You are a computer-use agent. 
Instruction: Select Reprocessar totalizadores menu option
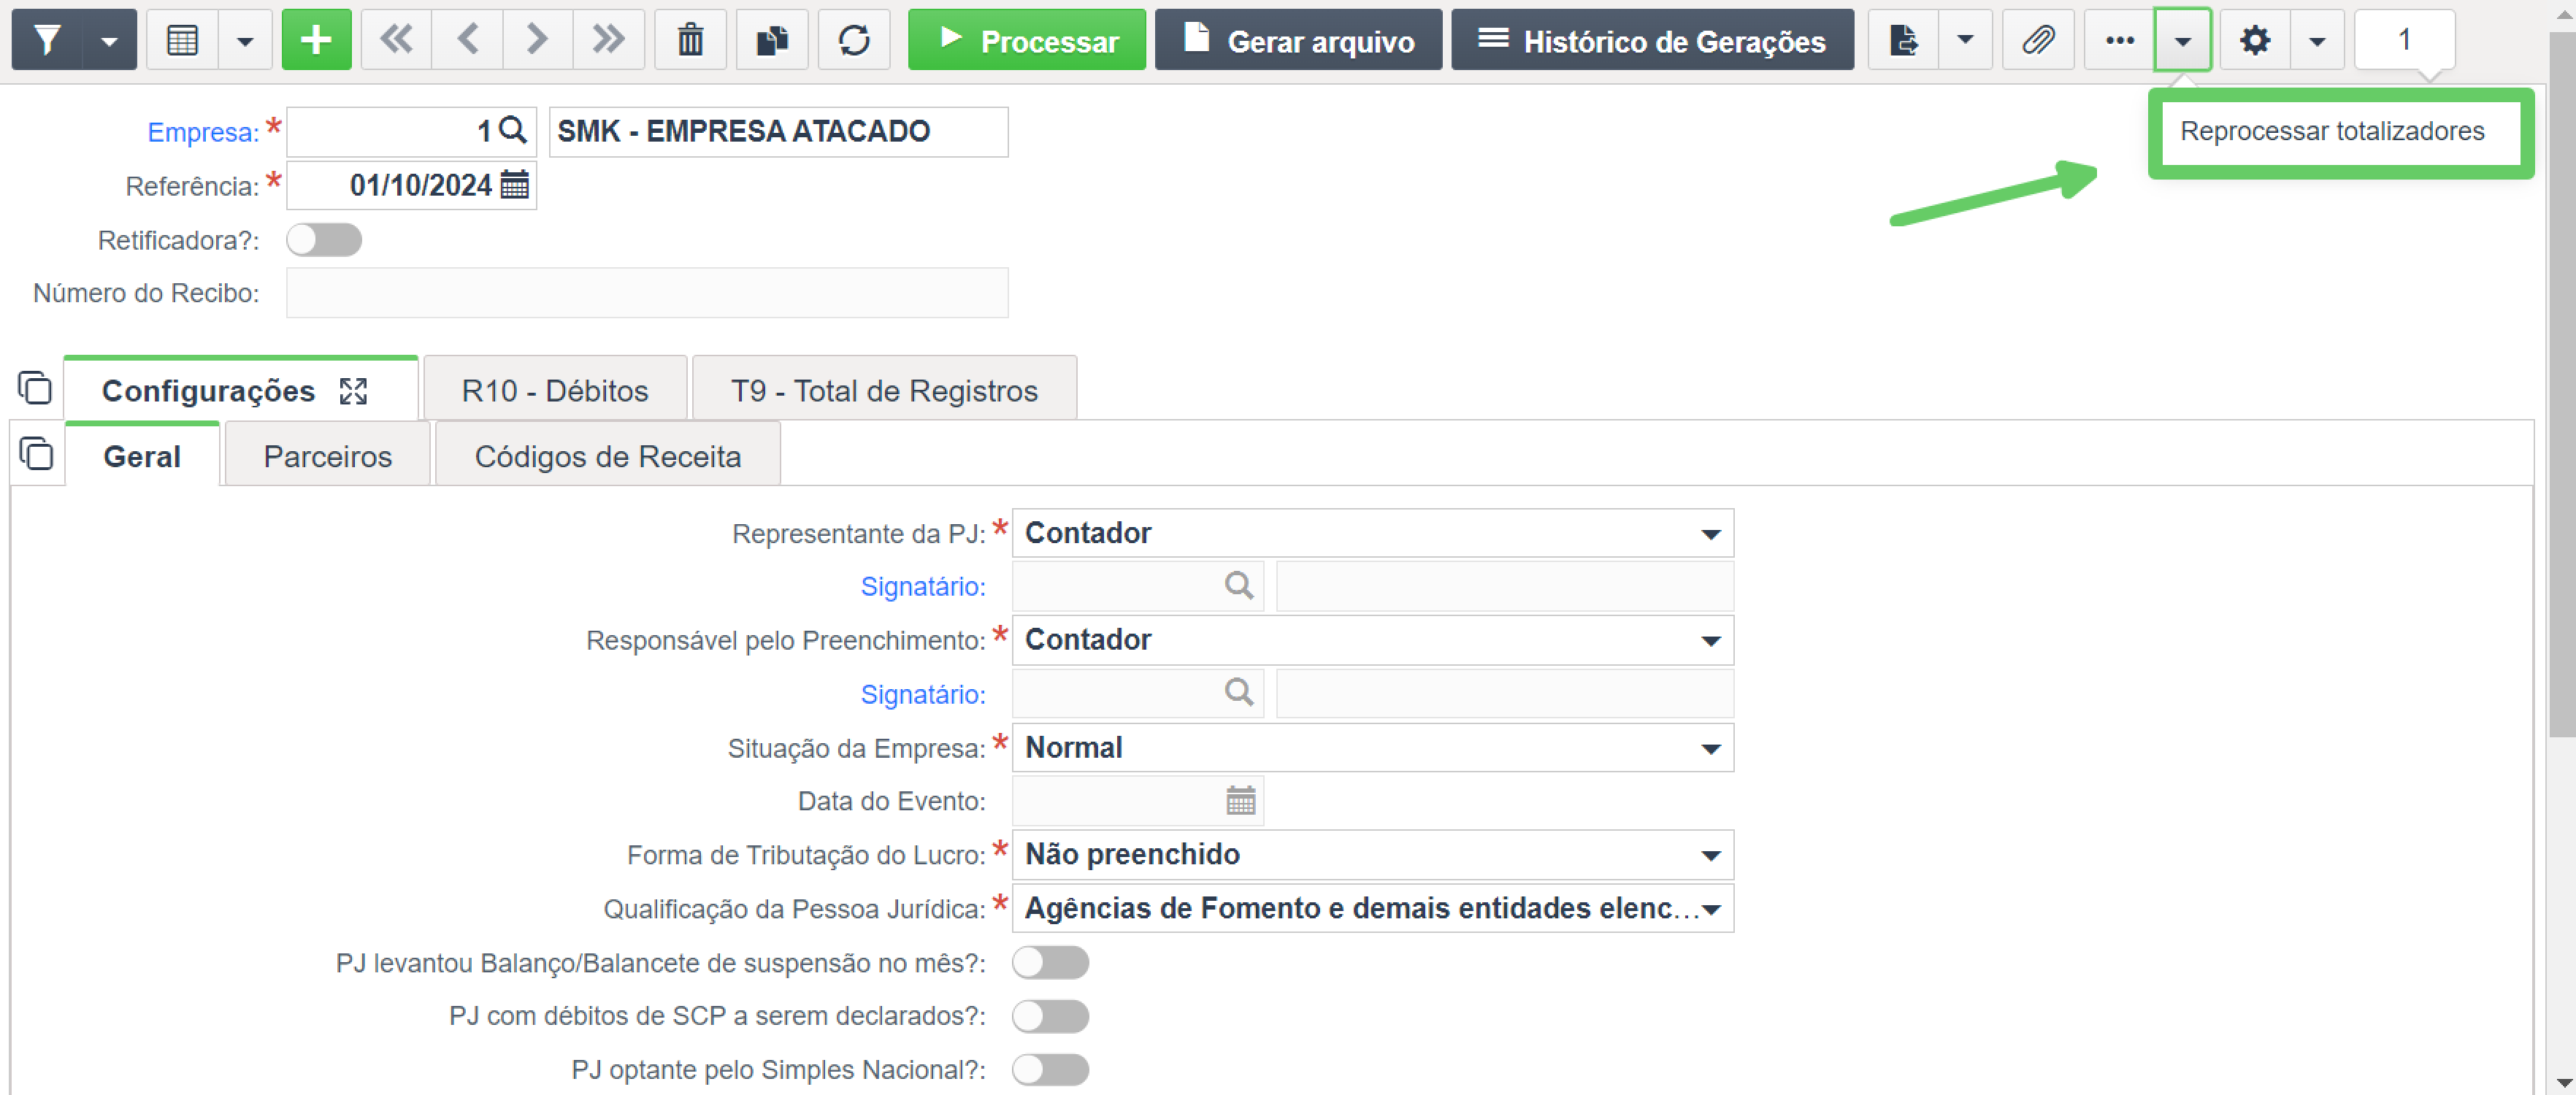tap(2332, 131)
